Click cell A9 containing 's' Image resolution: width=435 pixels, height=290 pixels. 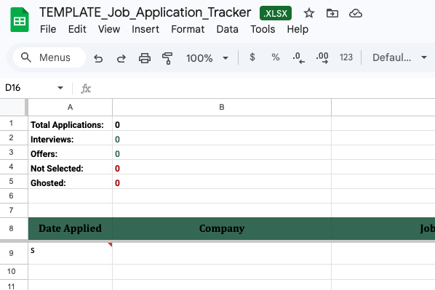pyautogui.click(x=70, y=254)
